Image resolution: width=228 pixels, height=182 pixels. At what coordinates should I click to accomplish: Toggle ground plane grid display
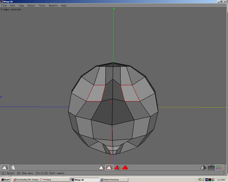(211, 167)
